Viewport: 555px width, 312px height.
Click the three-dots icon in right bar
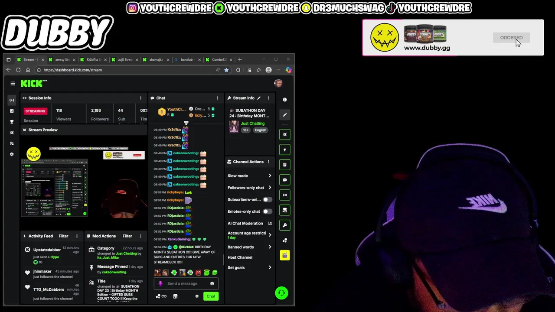click(285, 240)
